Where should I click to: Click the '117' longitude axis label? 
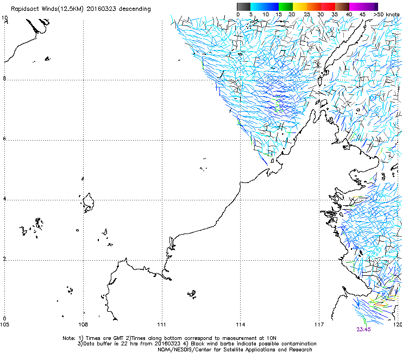pos(319,325)
